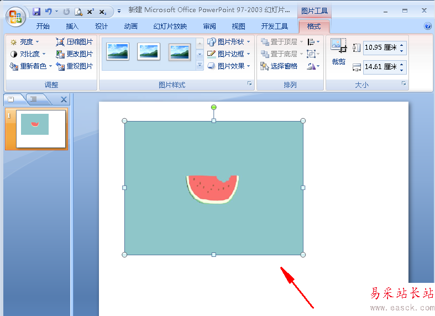Image resolution: width=435 pixels, height=316 pixels.
Task: Click the watermelon picture on the slide
Action: 213,188
